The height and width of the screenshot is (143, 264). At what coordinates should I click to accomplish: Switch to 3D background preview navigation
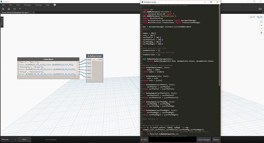point(252,17)
